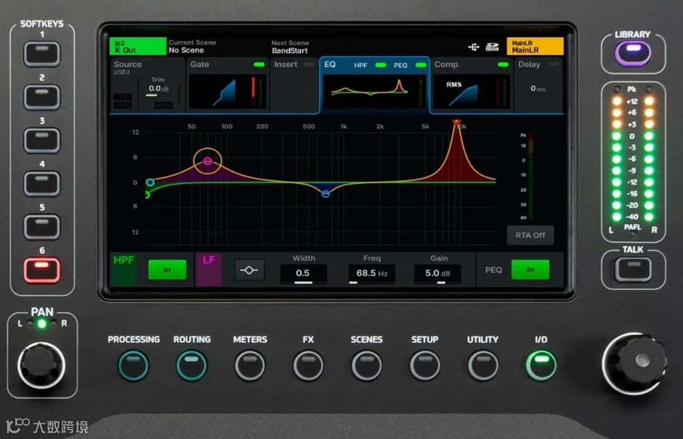This screenshot has height=439, width=683.
Task: Toggle the Comp in/out indicator
Action: [503, 64]
